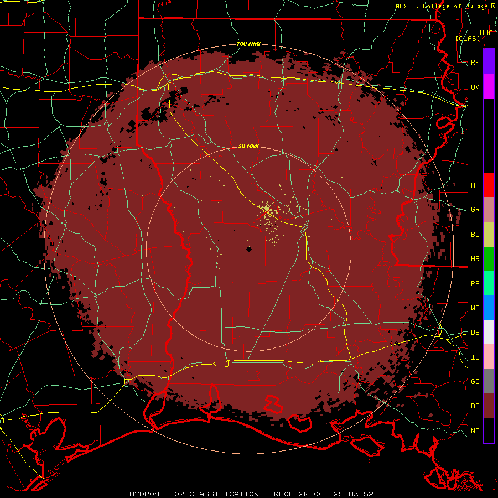Select the WS blue legend swatch
Screen dimensions: 498x498
tap(489, 308)
